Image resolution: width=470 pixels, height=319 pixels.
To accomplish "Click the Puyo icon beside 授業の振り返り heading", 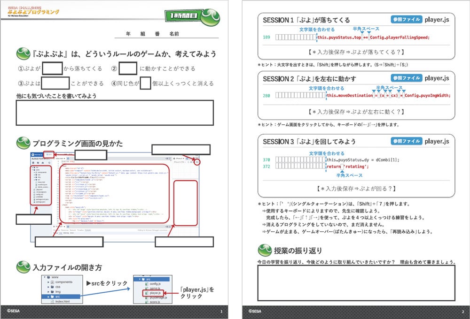I will click(265, 250).
